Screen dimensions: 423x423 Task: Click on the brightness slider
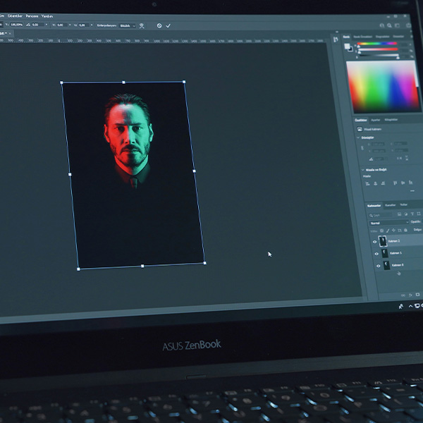click(x=379, y=55)
